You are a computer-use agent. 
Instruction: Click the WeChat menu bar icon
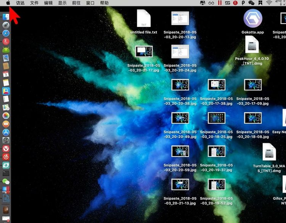coord(251,3)
